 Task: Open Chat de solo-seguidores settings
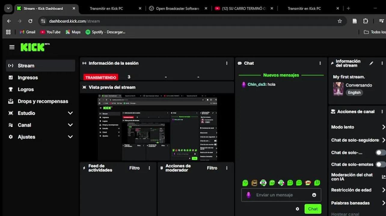(x=357, y=140)
